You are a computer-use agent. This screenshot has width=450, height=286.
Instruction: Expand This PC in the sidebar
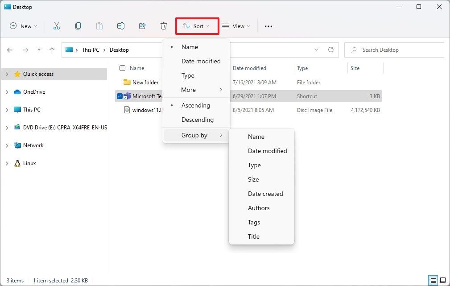(x=8, y=109)
